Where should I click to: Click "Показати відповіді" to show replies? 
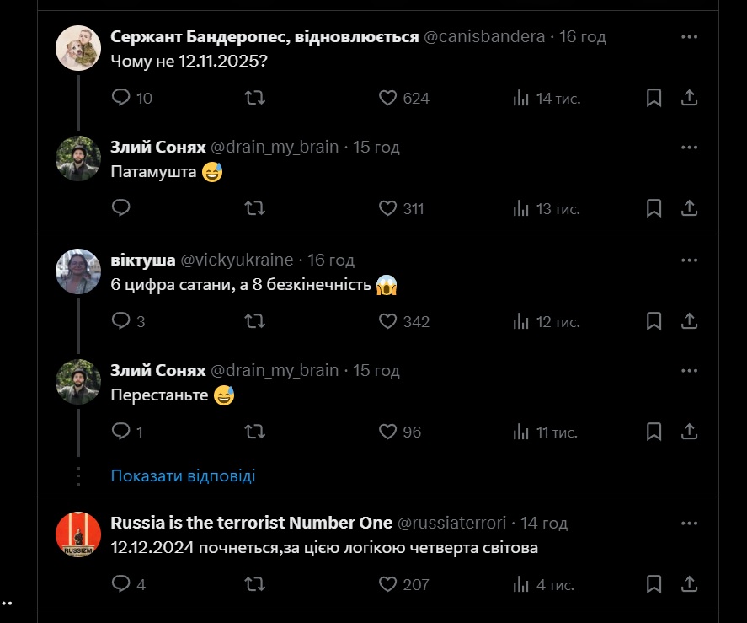pos(183,475)
